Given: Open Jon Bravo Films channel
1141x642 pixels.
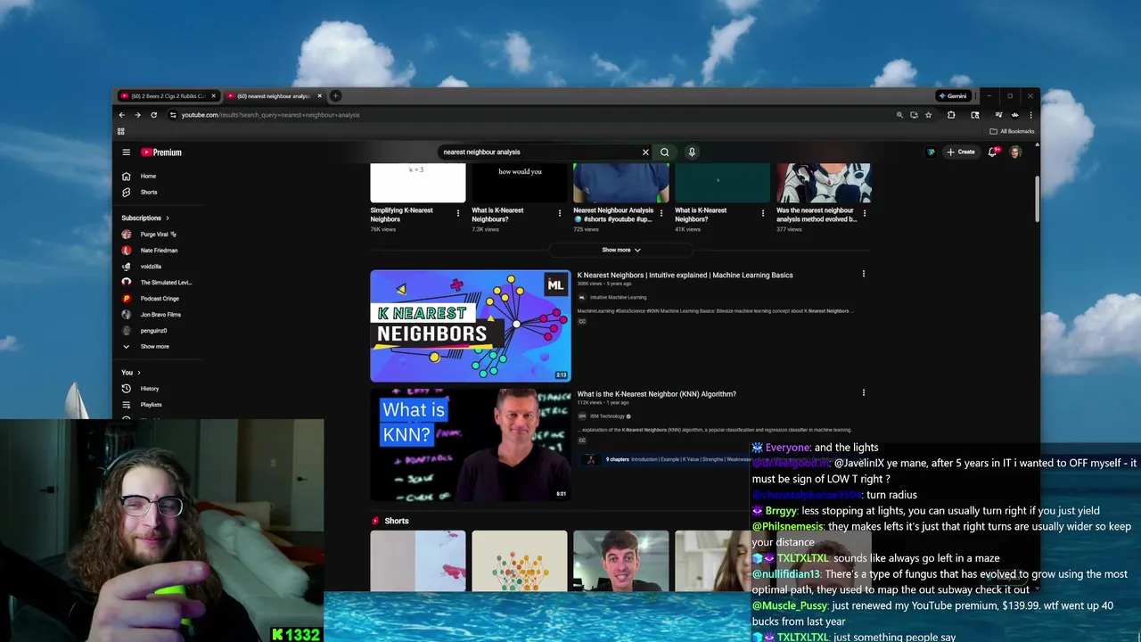Looking at the screenshot, I should 160,315.
